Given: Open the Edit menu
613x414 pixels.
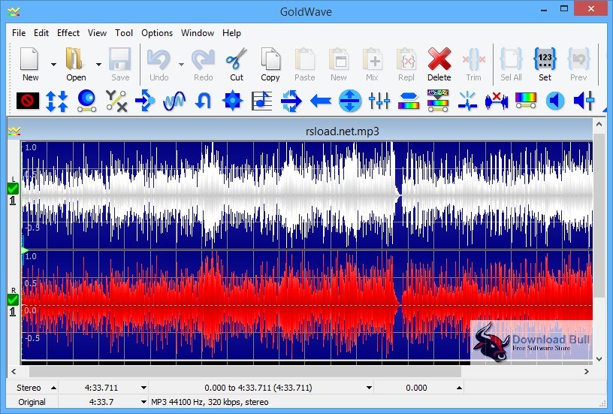Looking at the screenshot, I should (41, 33).
